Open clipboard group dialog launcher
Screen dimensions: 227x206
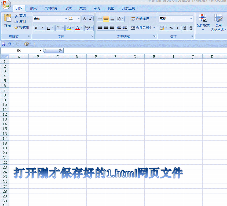pos(29,36)
